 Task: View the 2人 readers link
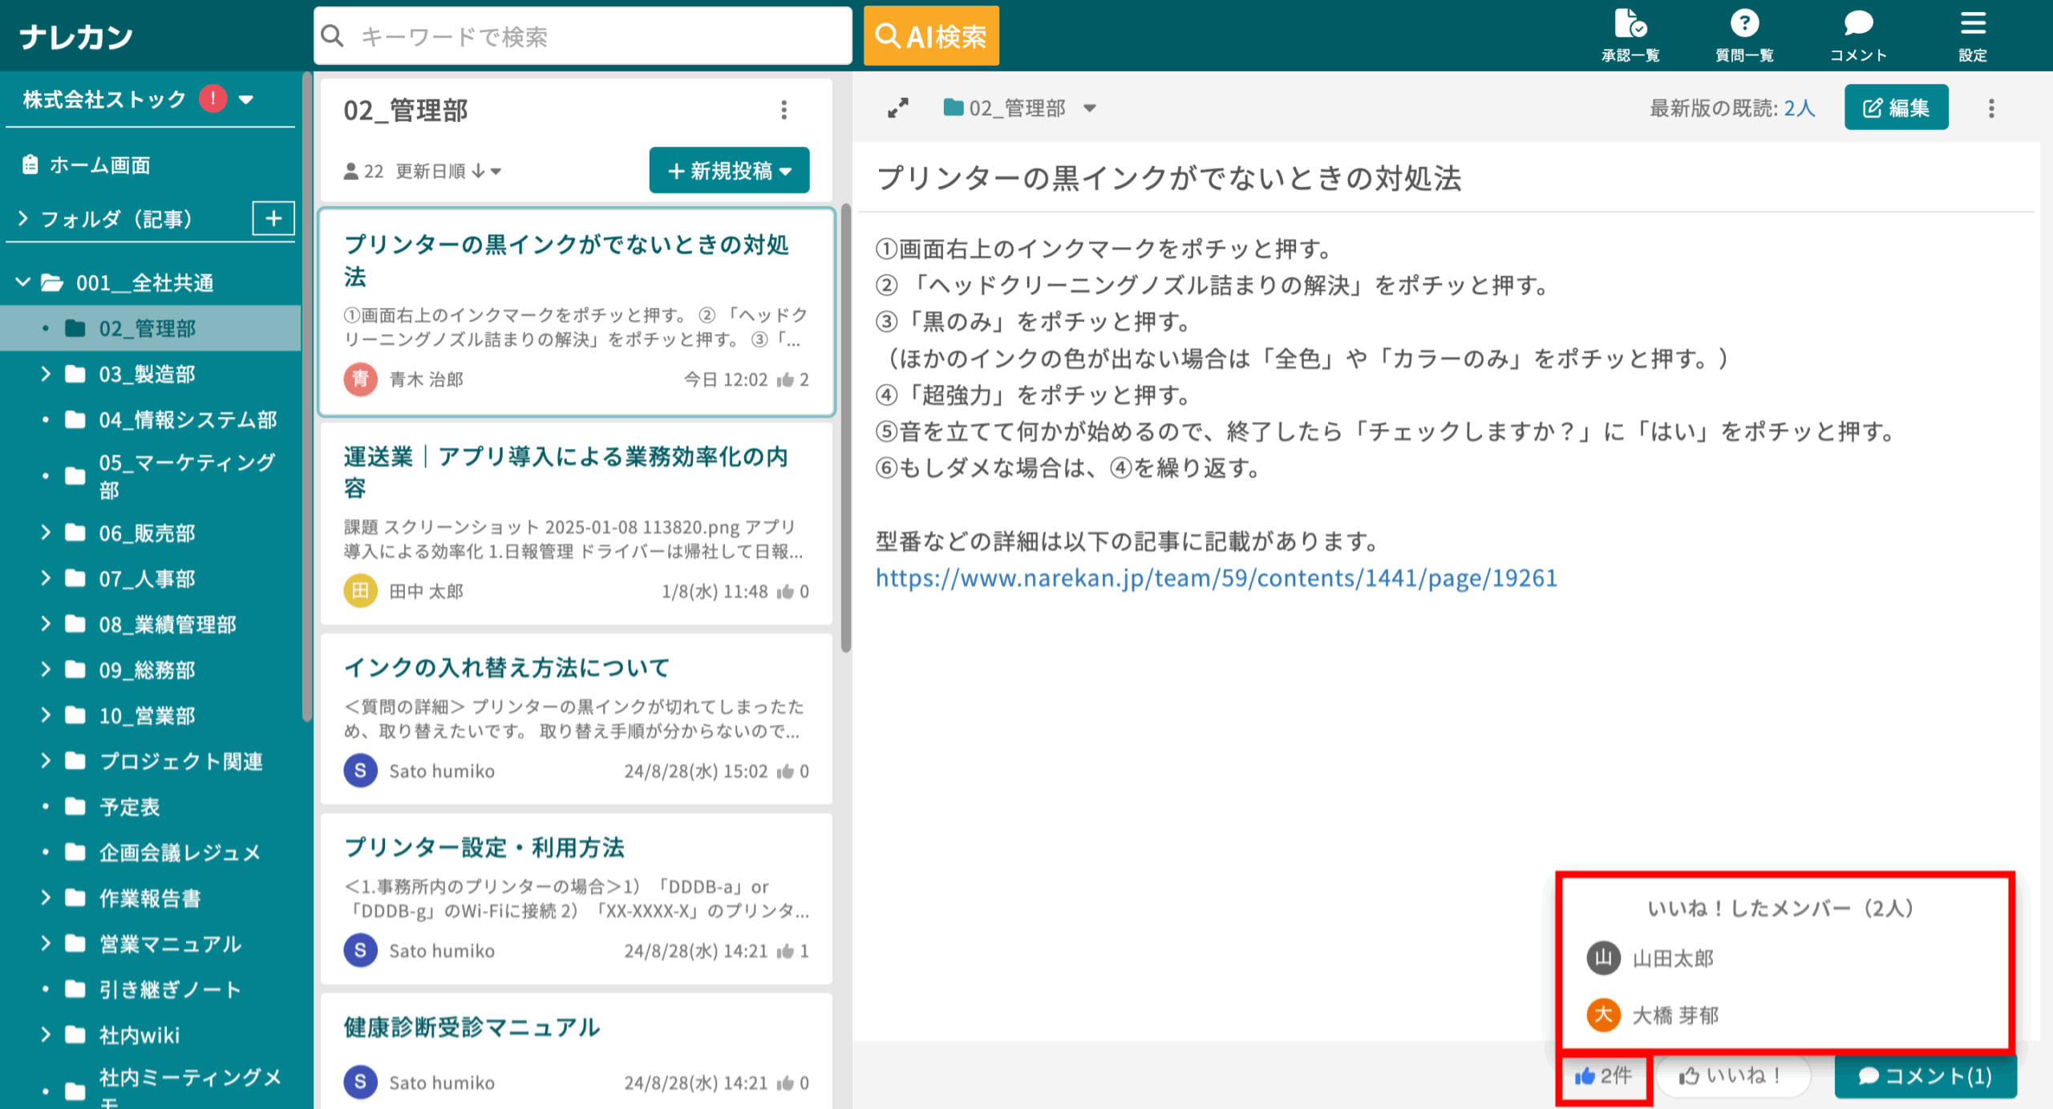1799,108
